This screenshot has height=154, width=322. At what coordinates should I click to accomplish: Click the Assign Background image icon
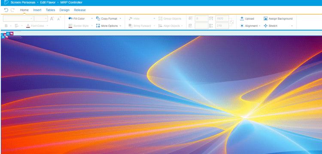click(265, 19)
